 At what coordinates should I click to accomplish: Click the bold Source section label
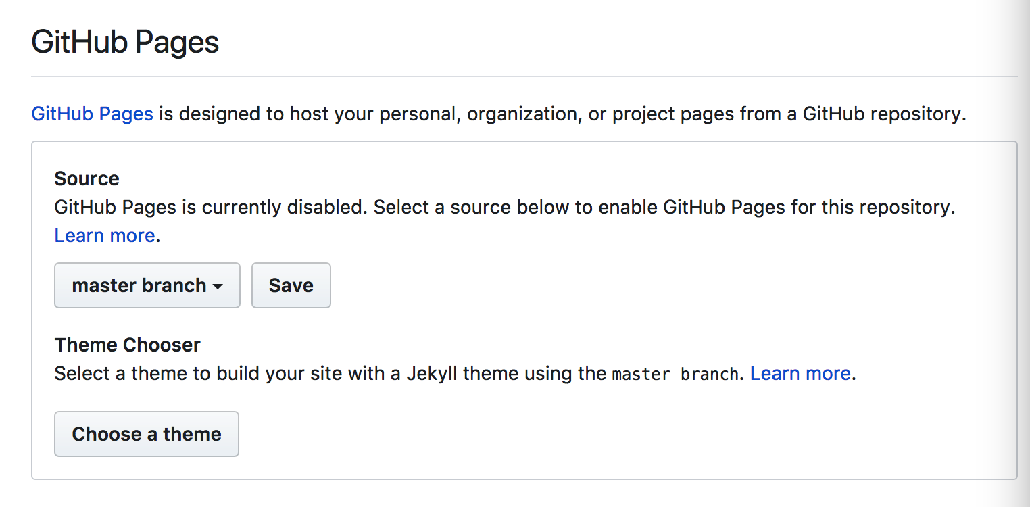tap(87, 178)
